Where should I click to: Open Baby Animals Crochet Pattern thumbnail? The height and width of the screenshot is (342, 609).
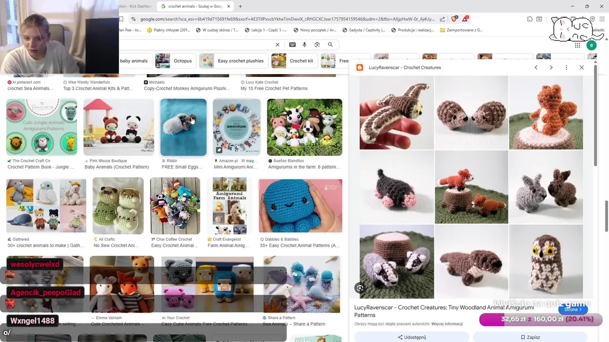point(118,127)
